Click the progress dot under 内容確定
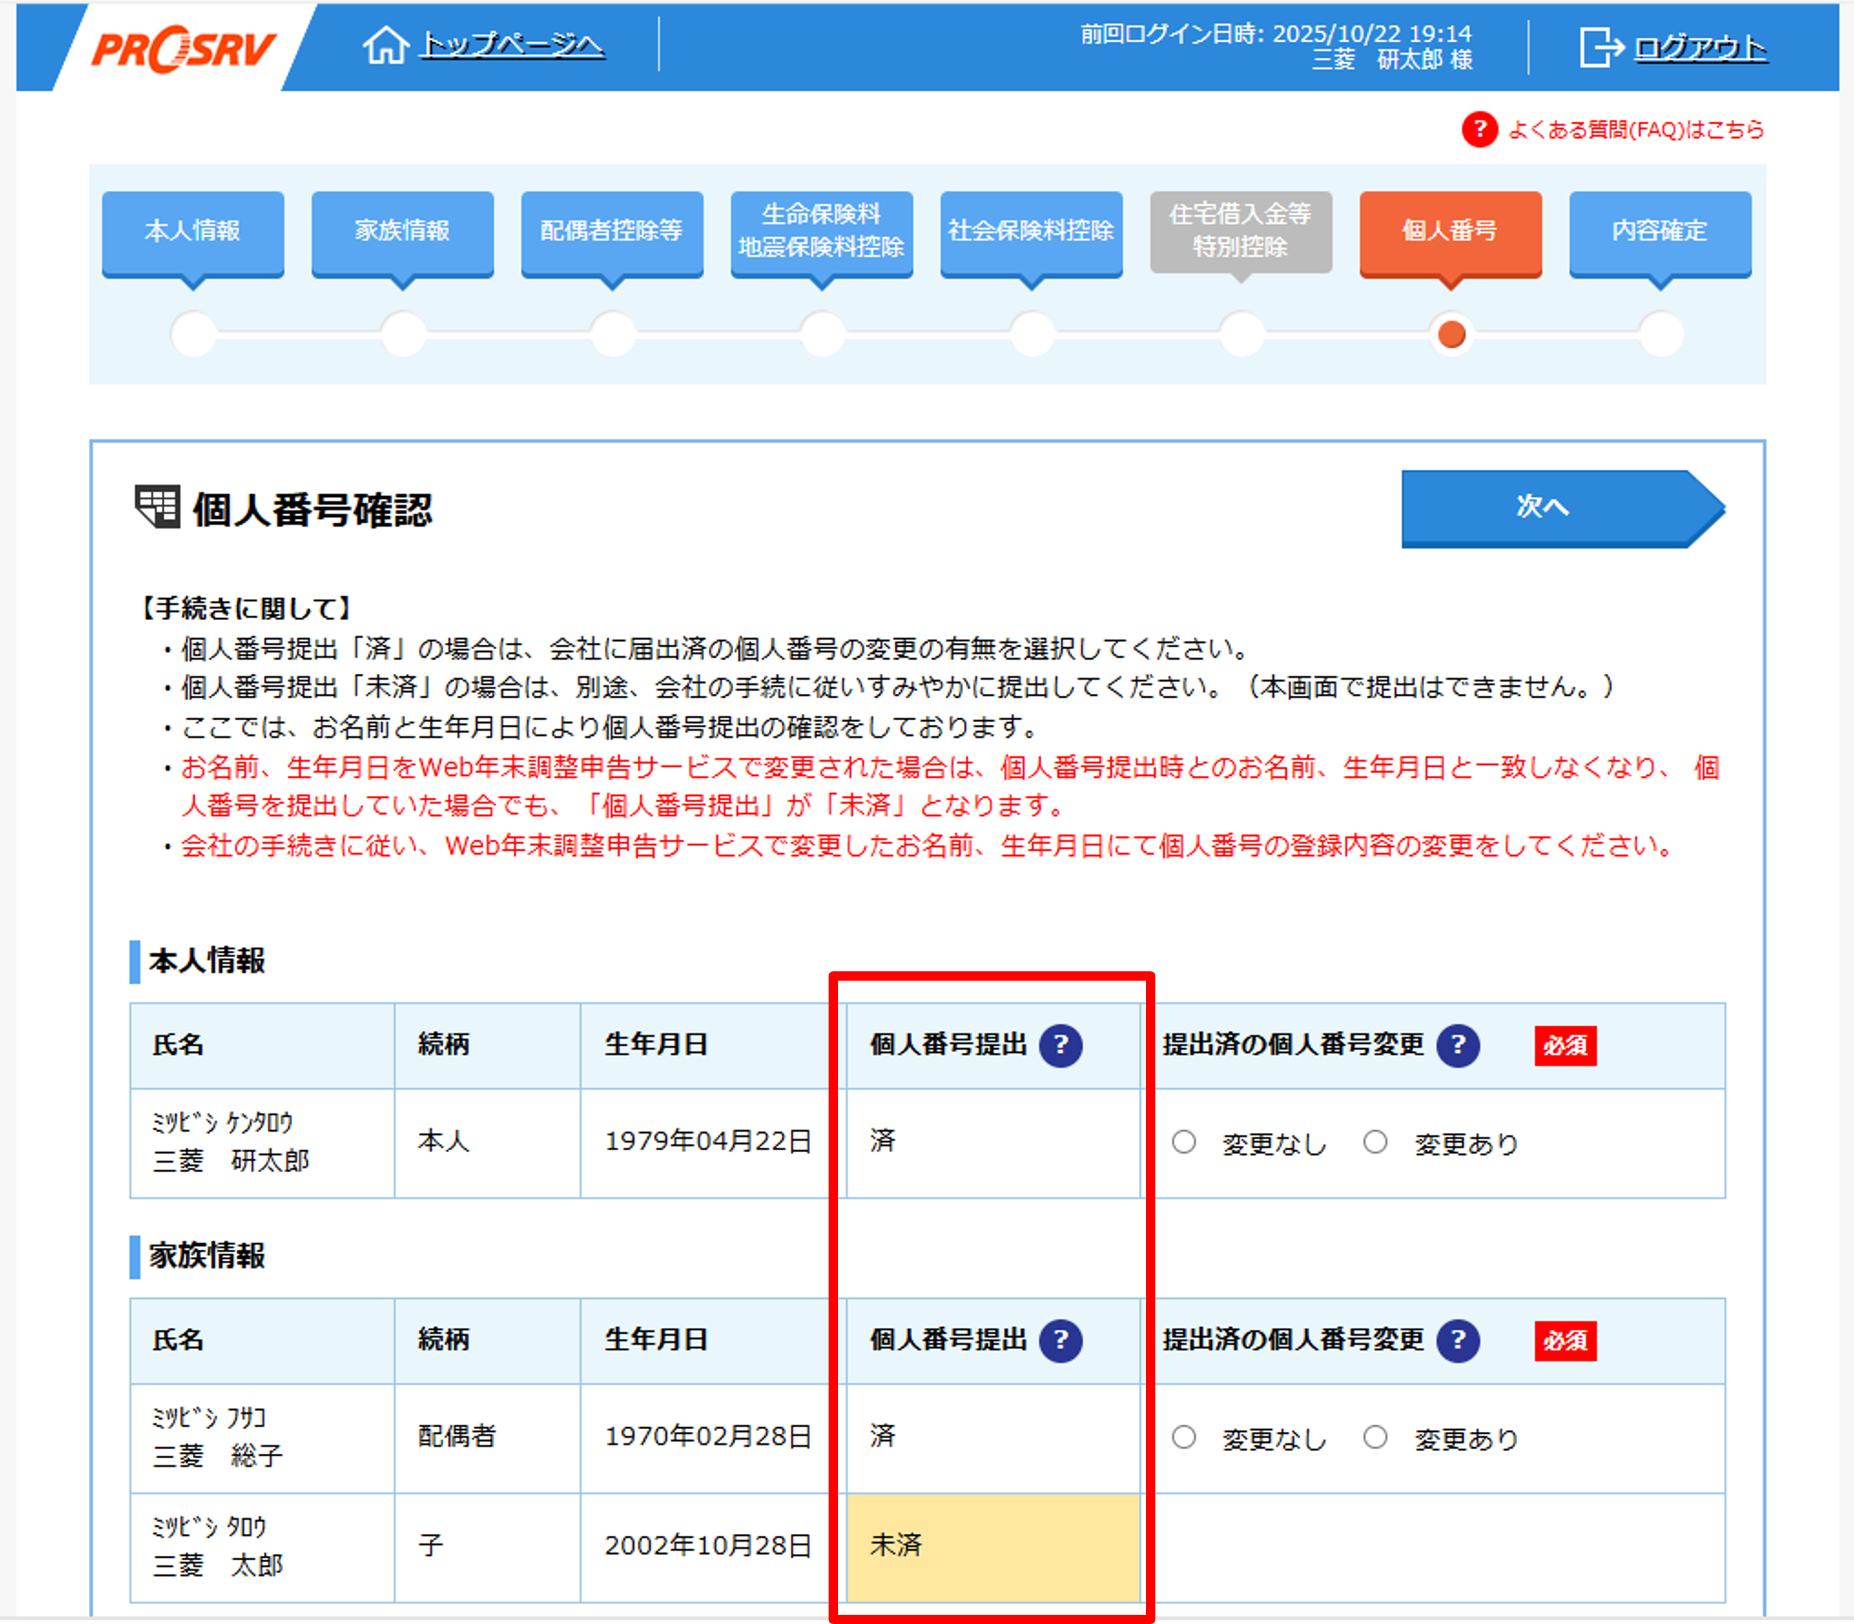This screenshot has height=1624, width=1854. [x=1661, y=335]
